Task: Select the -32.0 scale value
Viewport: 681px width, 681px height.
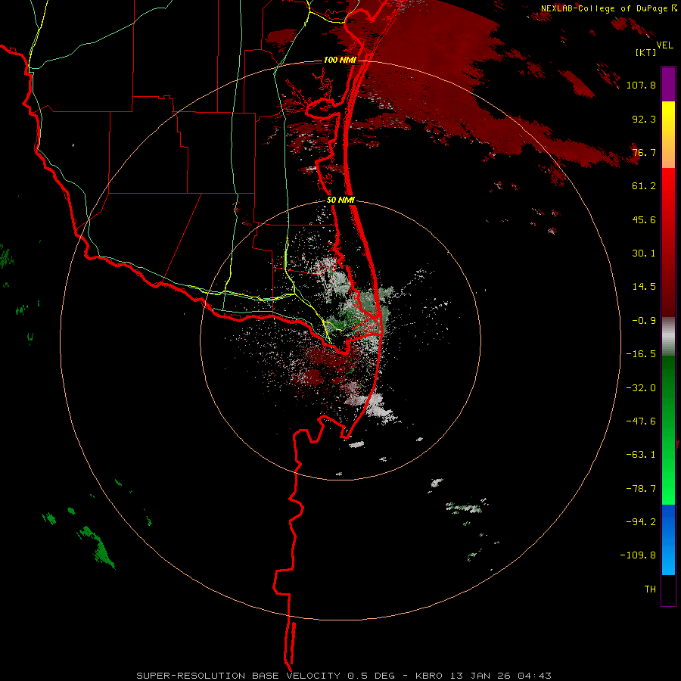Action: click(x=641, y=388)
